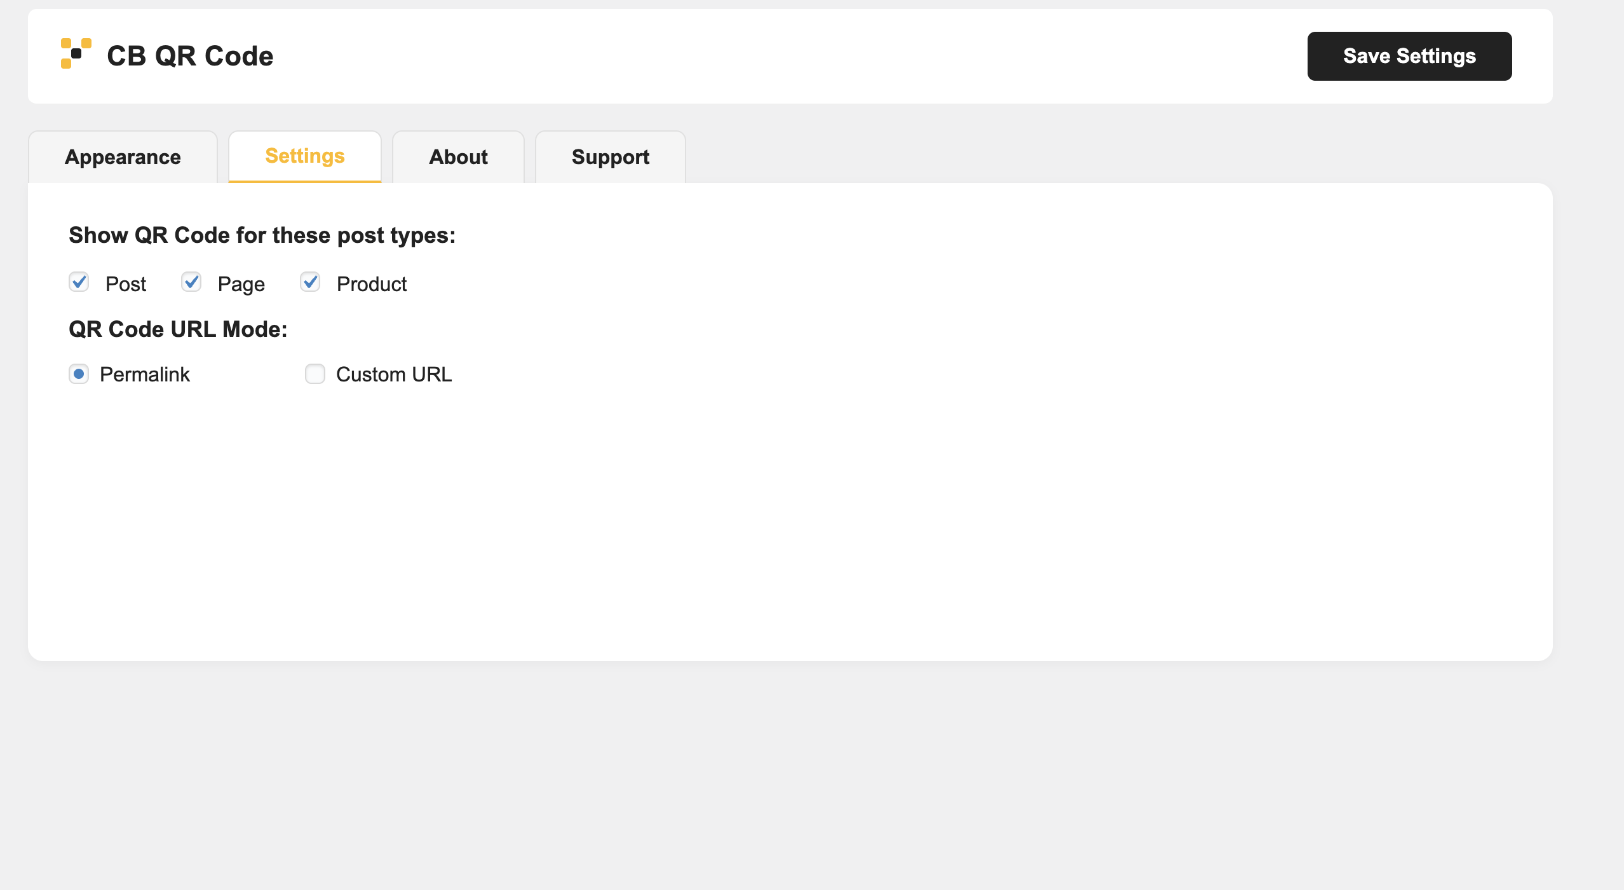
Task: Click the Custom URL radio label
Action: [394, 374]
